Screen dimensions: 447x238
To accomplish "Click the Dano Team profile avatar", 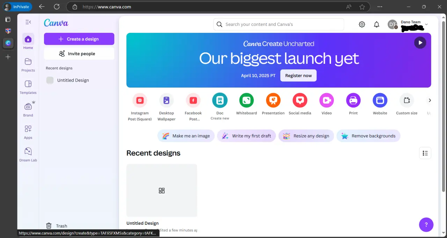I will (393, 24).
